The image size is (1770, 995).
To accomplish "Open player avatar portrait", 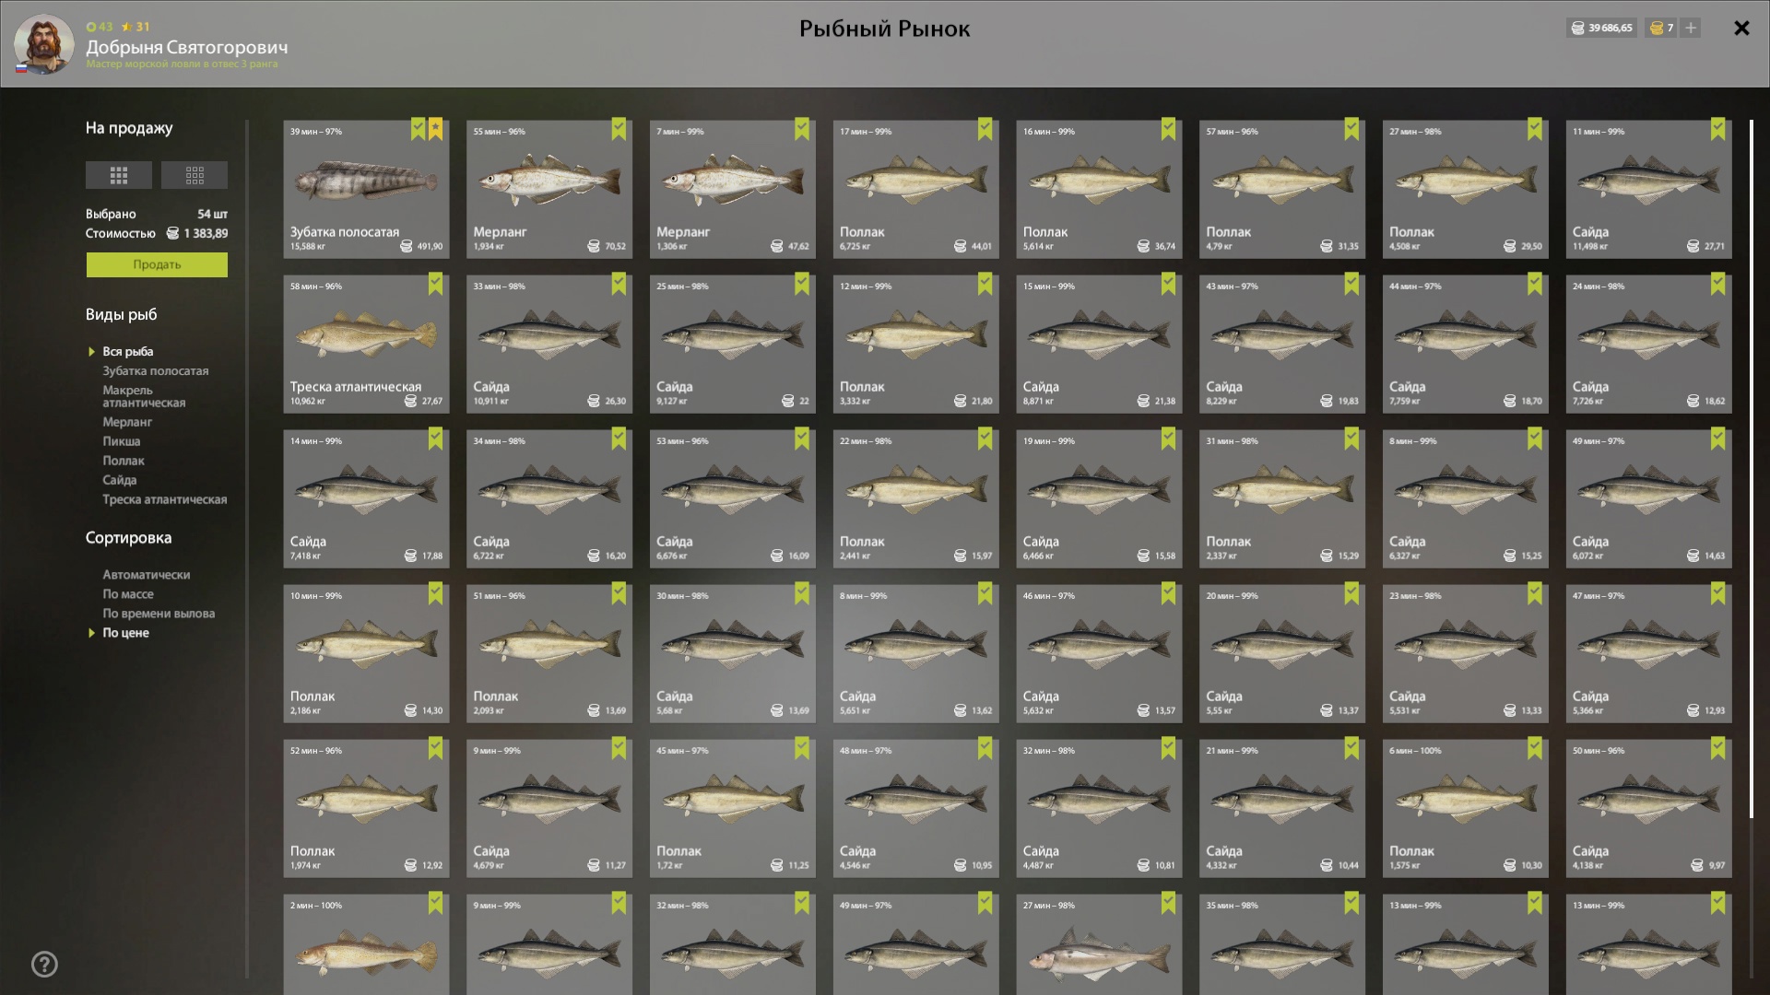I will coord(43,43).
